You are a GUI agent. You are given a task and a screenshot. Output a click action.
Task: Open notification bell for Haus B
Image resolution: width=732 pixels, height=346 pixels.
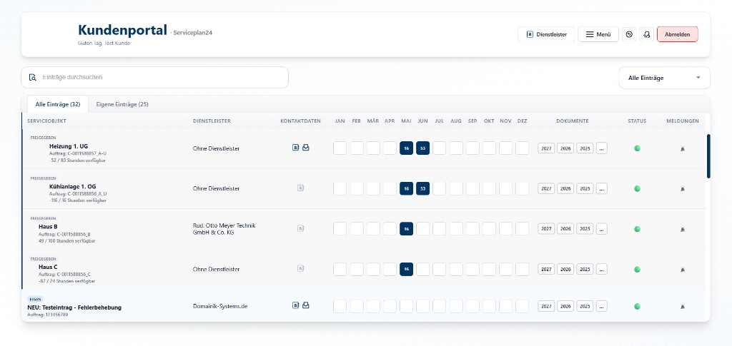click(x=683, y=229)
